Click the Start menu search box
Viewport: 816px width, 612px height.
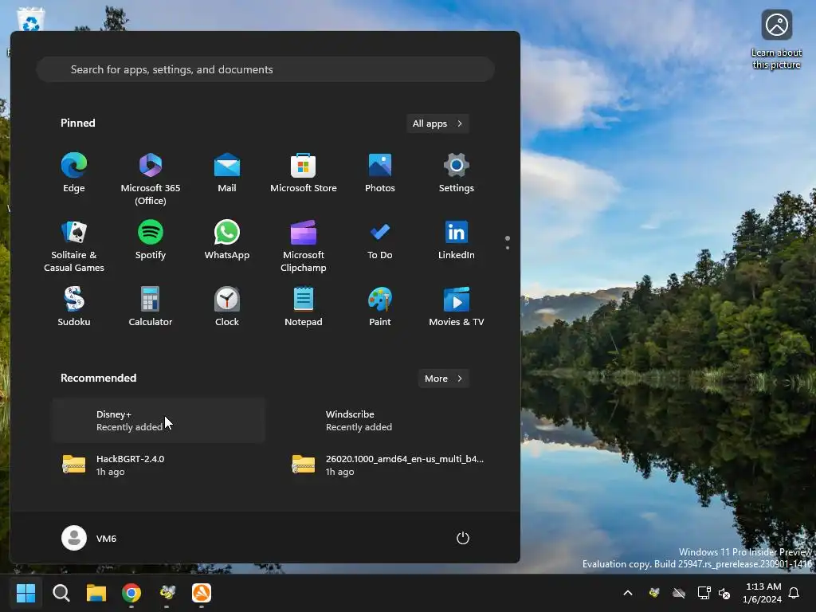point(265,69)
